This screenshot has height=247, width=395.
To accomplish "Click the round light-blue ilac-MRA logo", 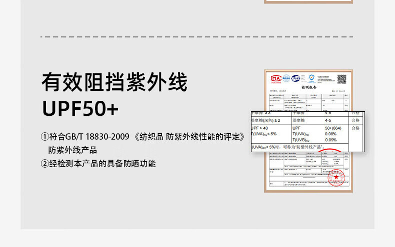I will pos(286,78).
